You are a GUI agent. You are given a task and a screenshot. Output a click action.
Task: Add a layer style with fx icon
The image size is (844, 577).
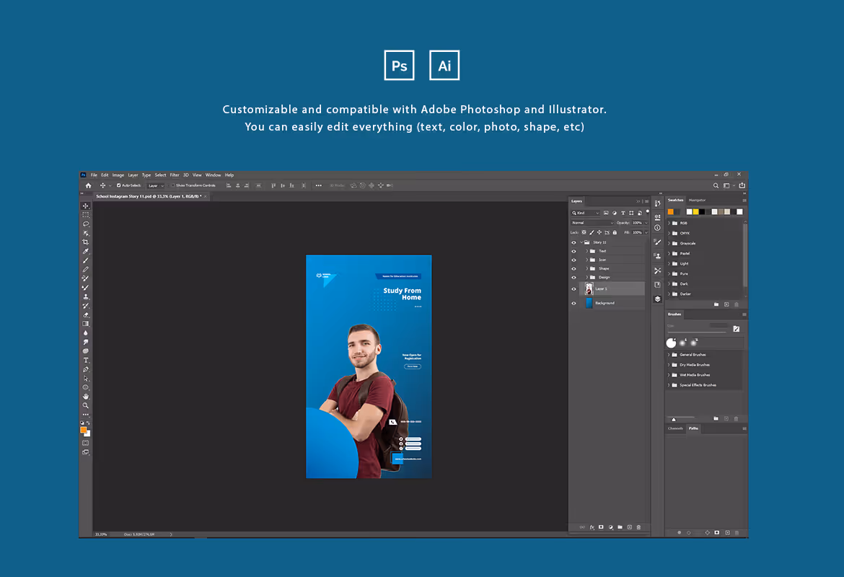click(592, 527)
